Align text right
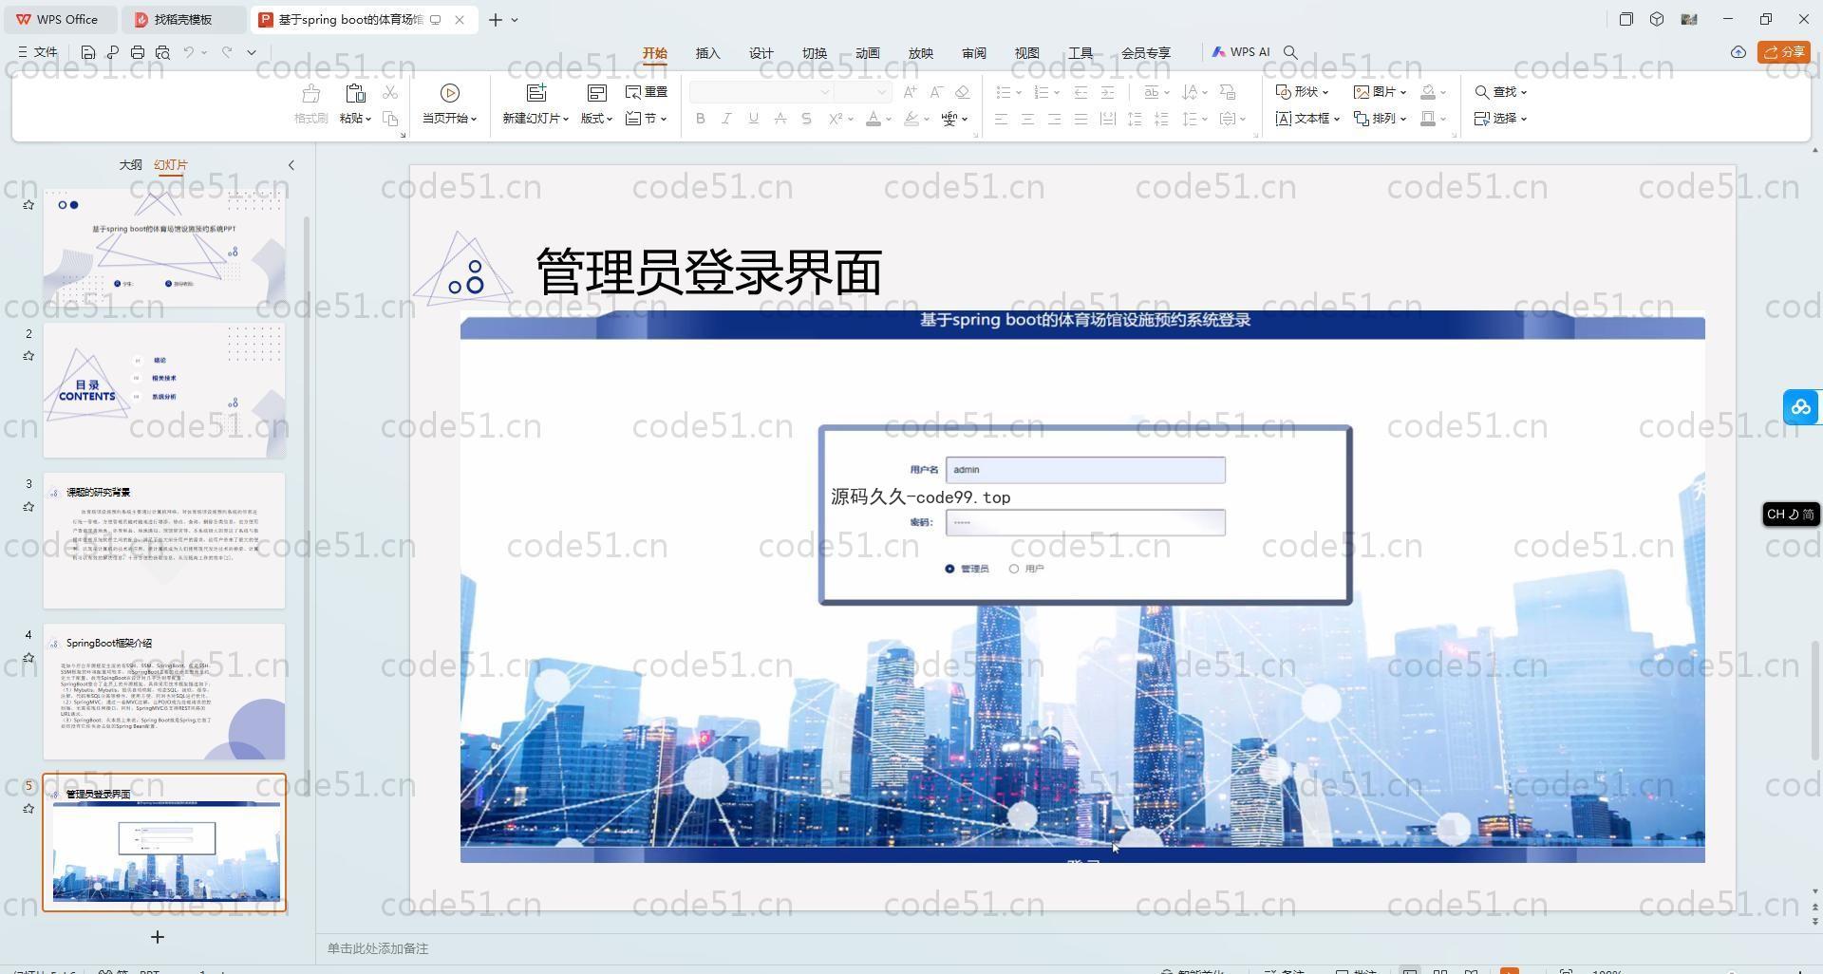 [1054, 119]
